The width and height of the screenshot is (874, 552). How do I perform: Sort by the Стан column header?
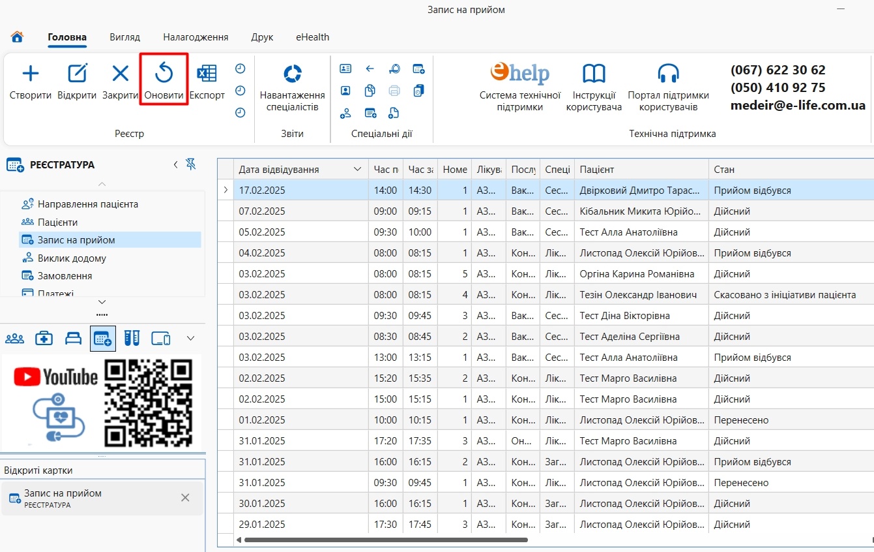click(791, 169)
